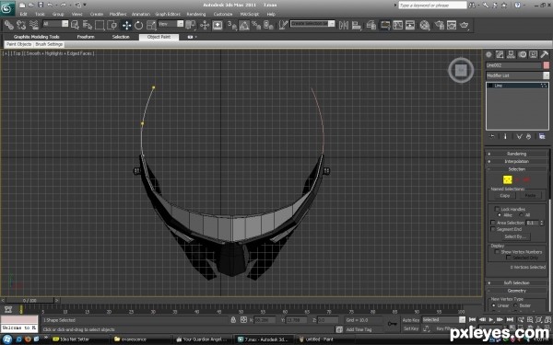Open the Utilities hammer panel tab

coord(544,54)
